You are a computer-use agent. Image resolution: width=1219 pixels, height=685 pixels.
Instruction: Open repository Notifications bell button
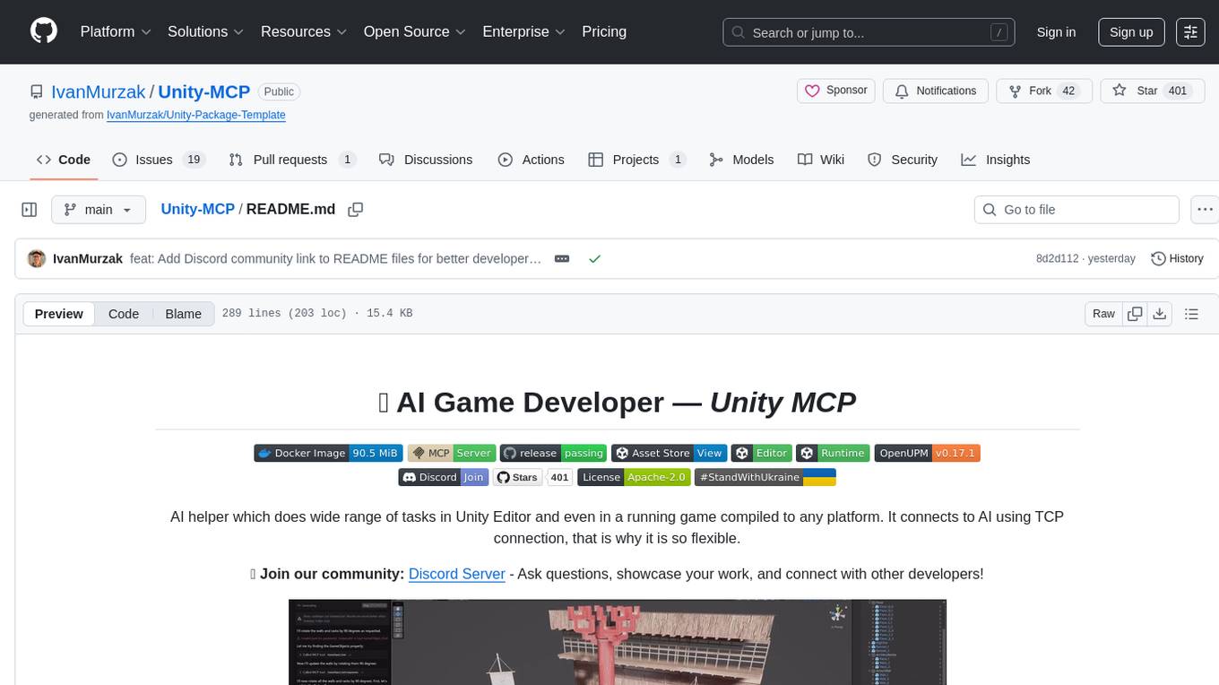(936, 91)
